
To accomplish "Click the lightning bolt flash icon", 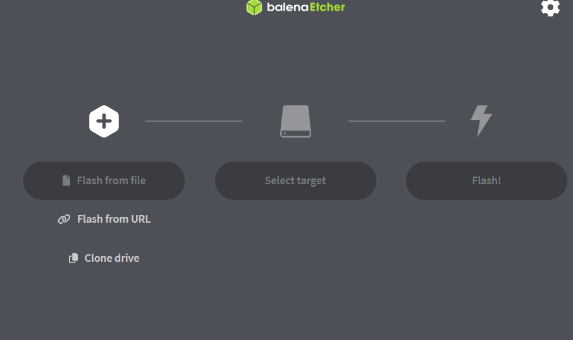I will [x=481, y=120].
